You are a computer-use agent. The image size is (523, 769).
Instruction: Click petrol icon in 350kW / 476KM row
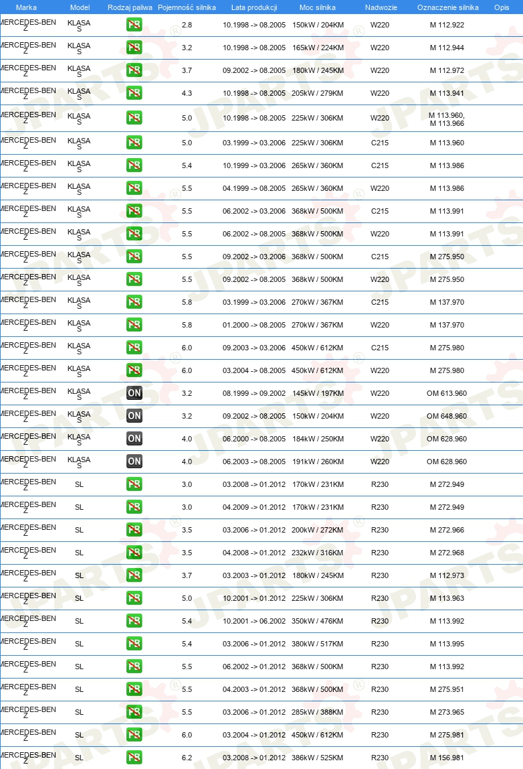[x=134, y=621]
